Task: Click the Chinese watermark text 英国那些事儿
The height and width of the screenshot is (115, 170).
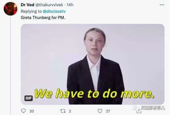Action: pyautogui.click(x=153, y=108)
